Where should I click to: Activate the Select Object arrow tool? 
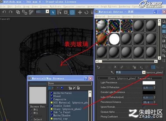pos(53,12)
